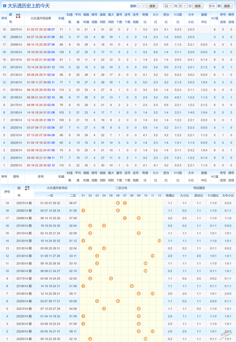Open the day dropdown showing 01
Image resolution: width=236 pixels, height=342 pixels.
pos(183,6)
